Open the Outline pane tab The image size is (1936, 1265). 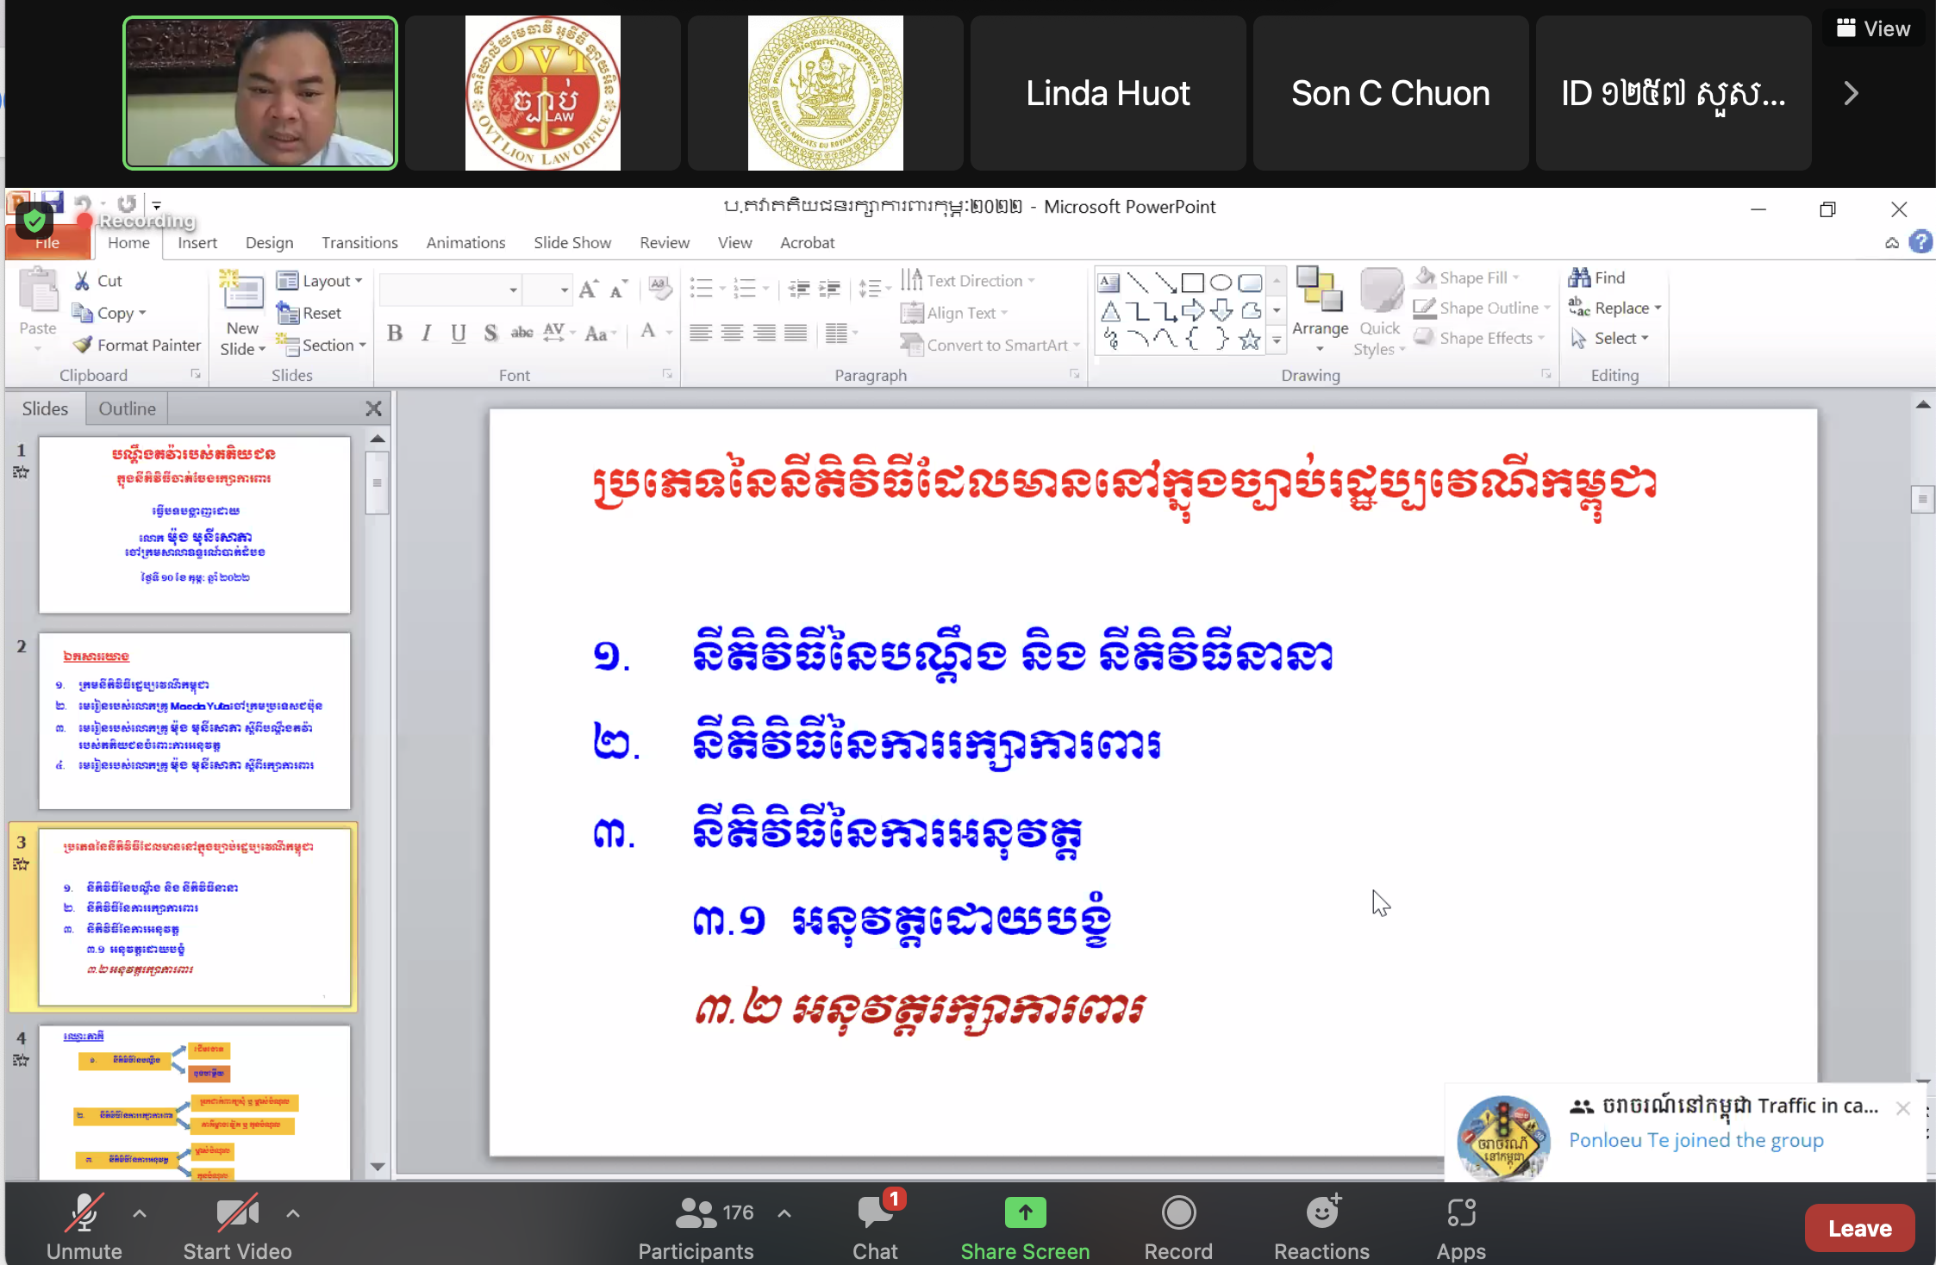tap(127, 408)
